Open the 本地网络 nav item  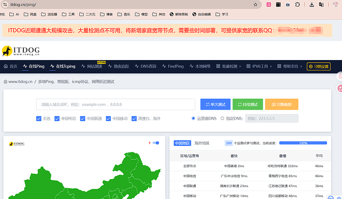(200, 66)
